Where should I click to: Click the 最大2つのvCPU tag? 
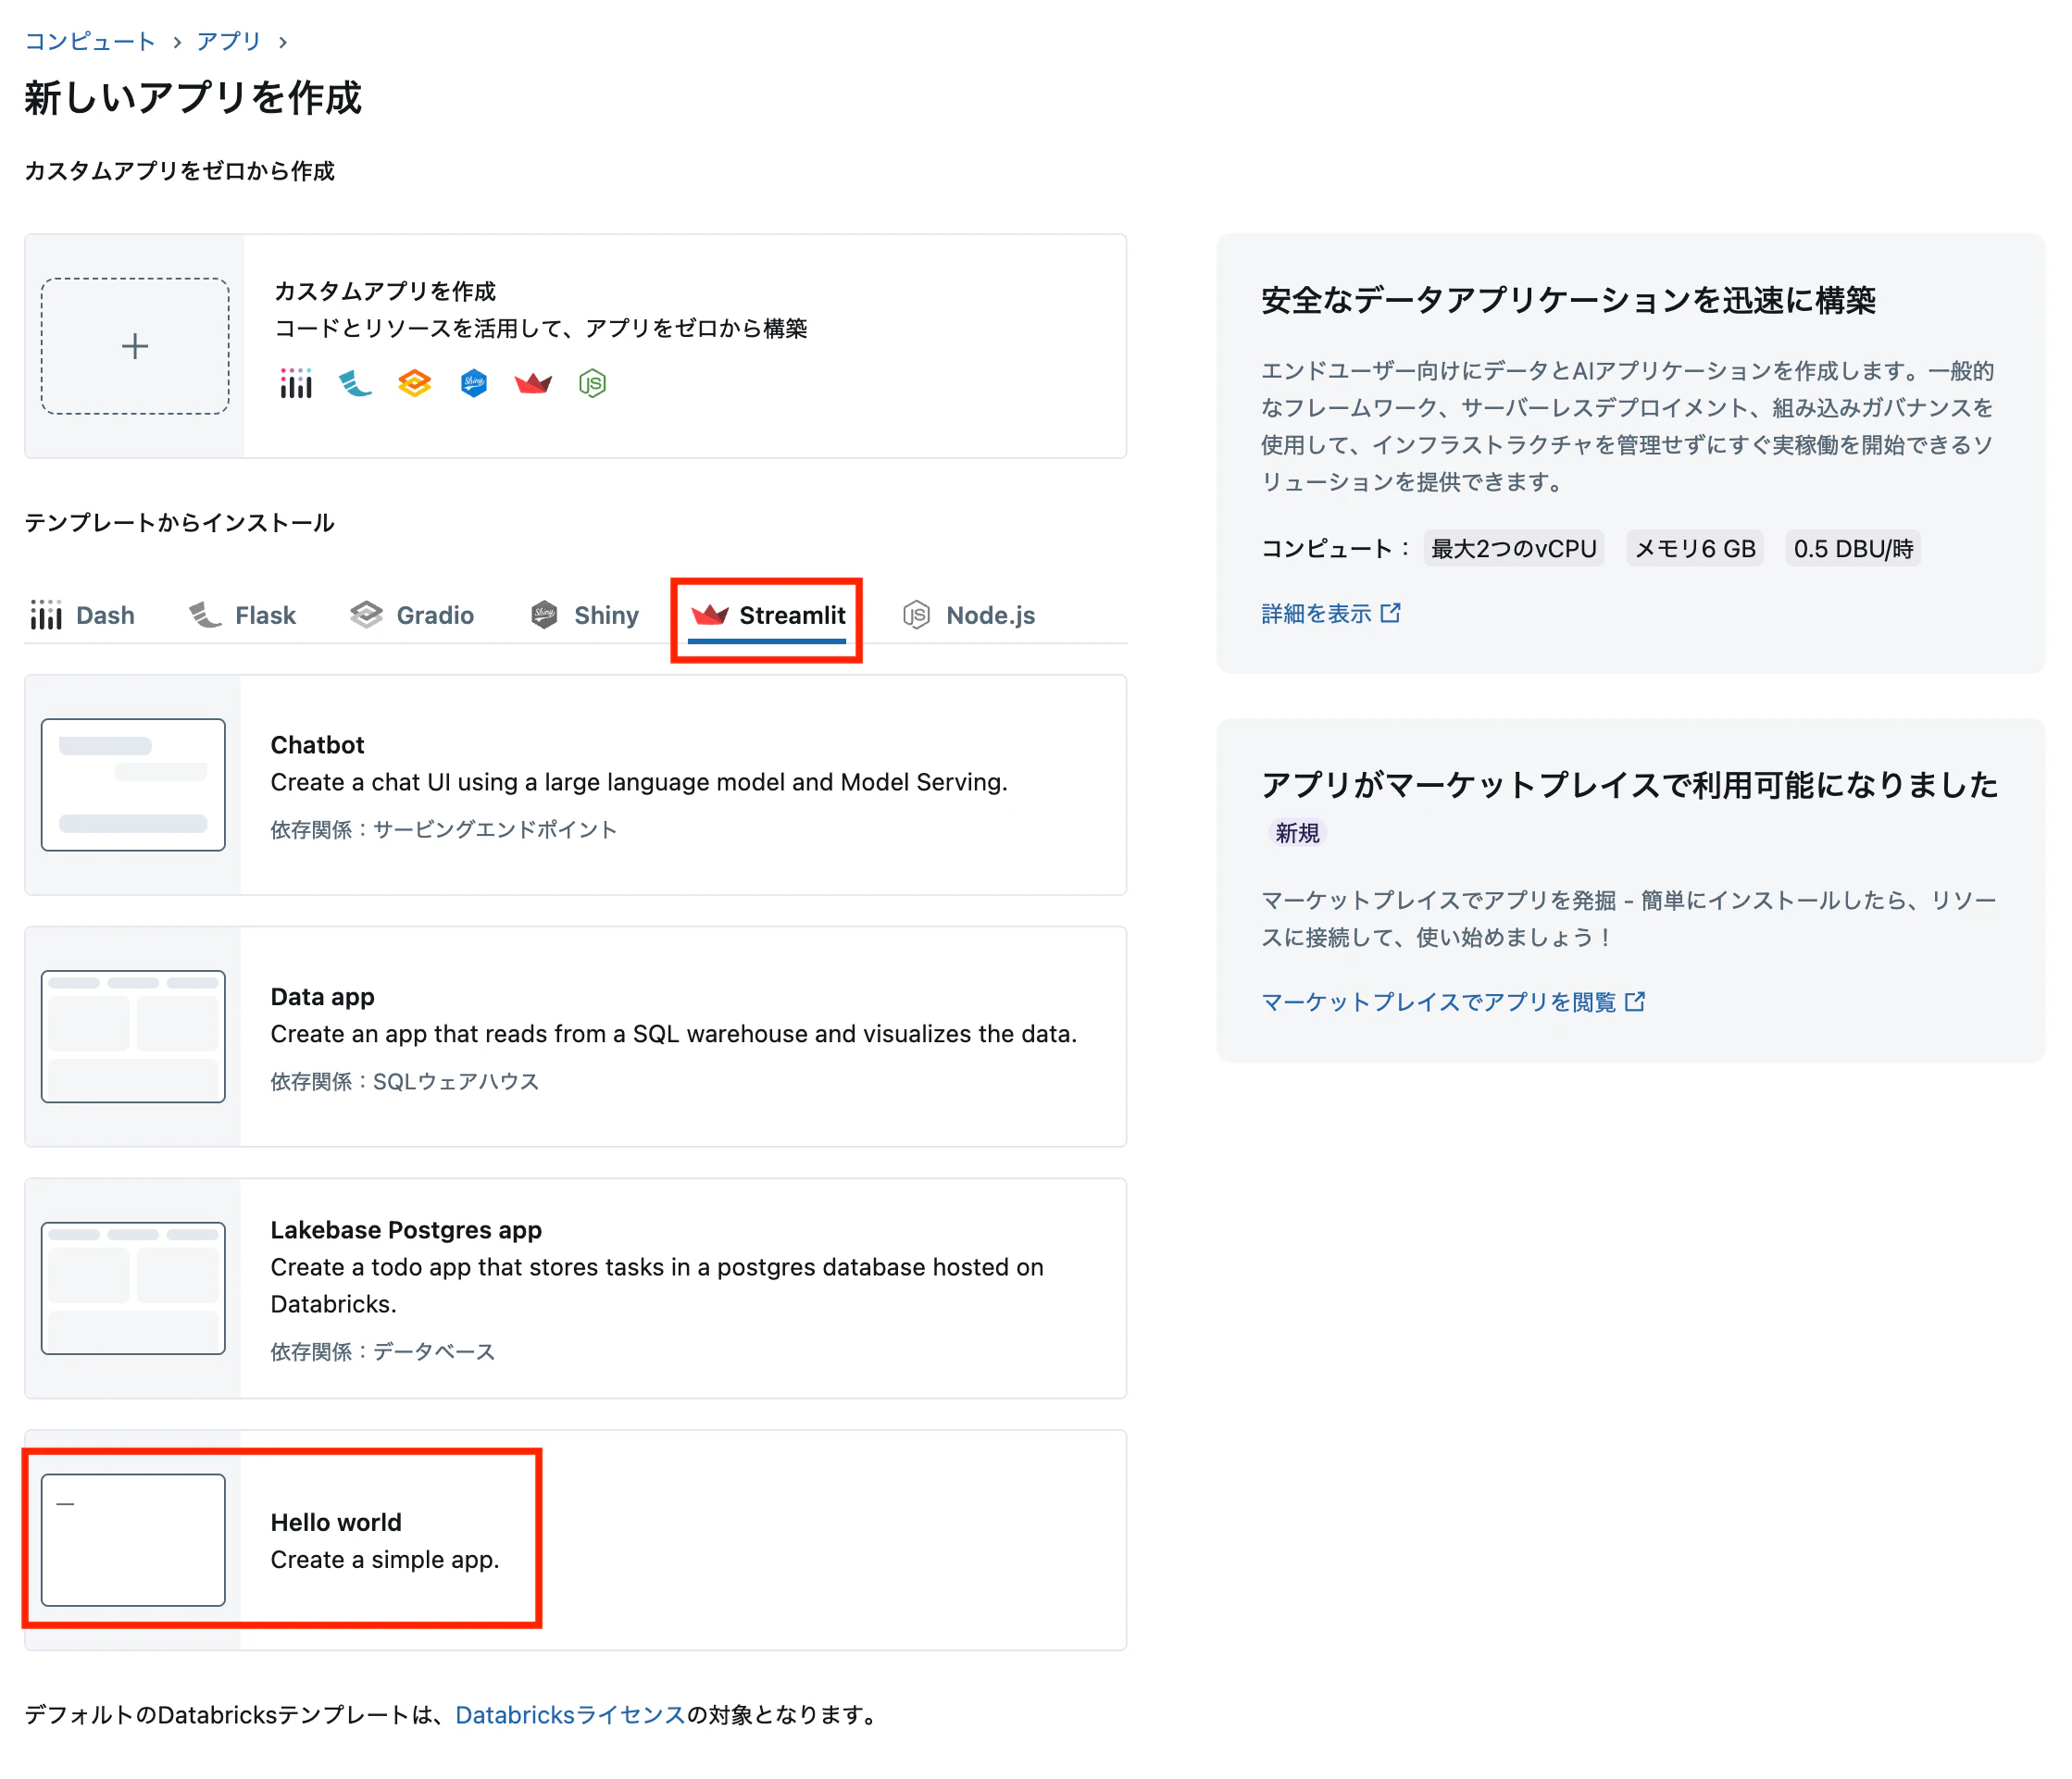(x=1514, y=548)
